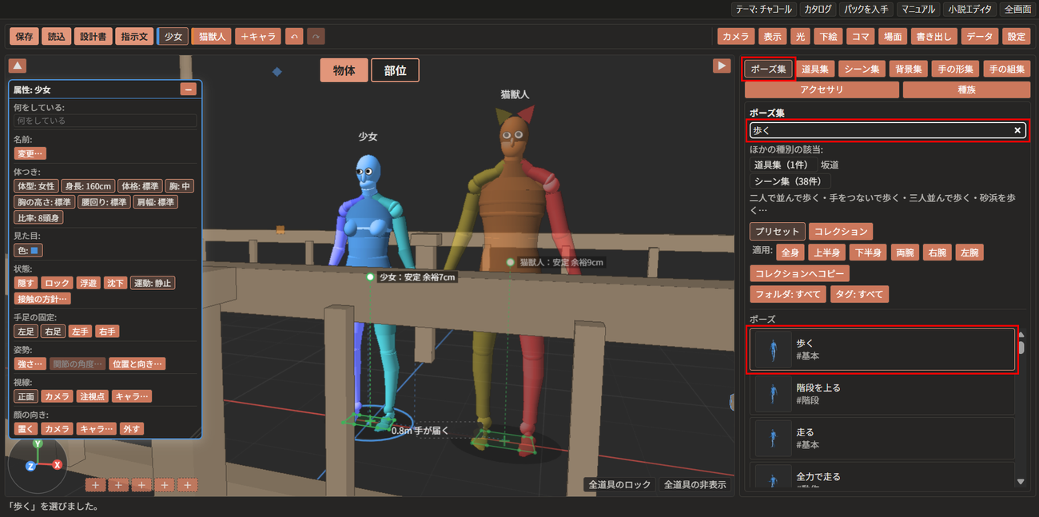The width and height of the screenshot is (1039, 517).
Task: Click the red X axis on the gizmo
Action: pyautogui.click(x=57, y=464)
